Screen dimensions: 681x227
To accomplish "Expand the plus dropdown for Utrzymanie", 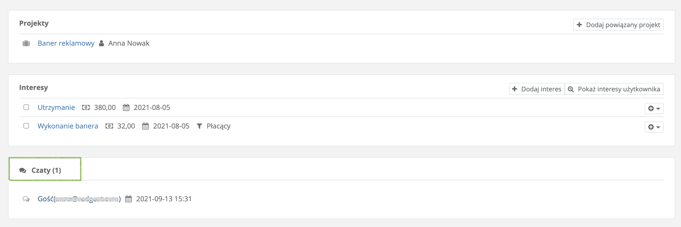I will pyautogui.click(x=654, y=108).
